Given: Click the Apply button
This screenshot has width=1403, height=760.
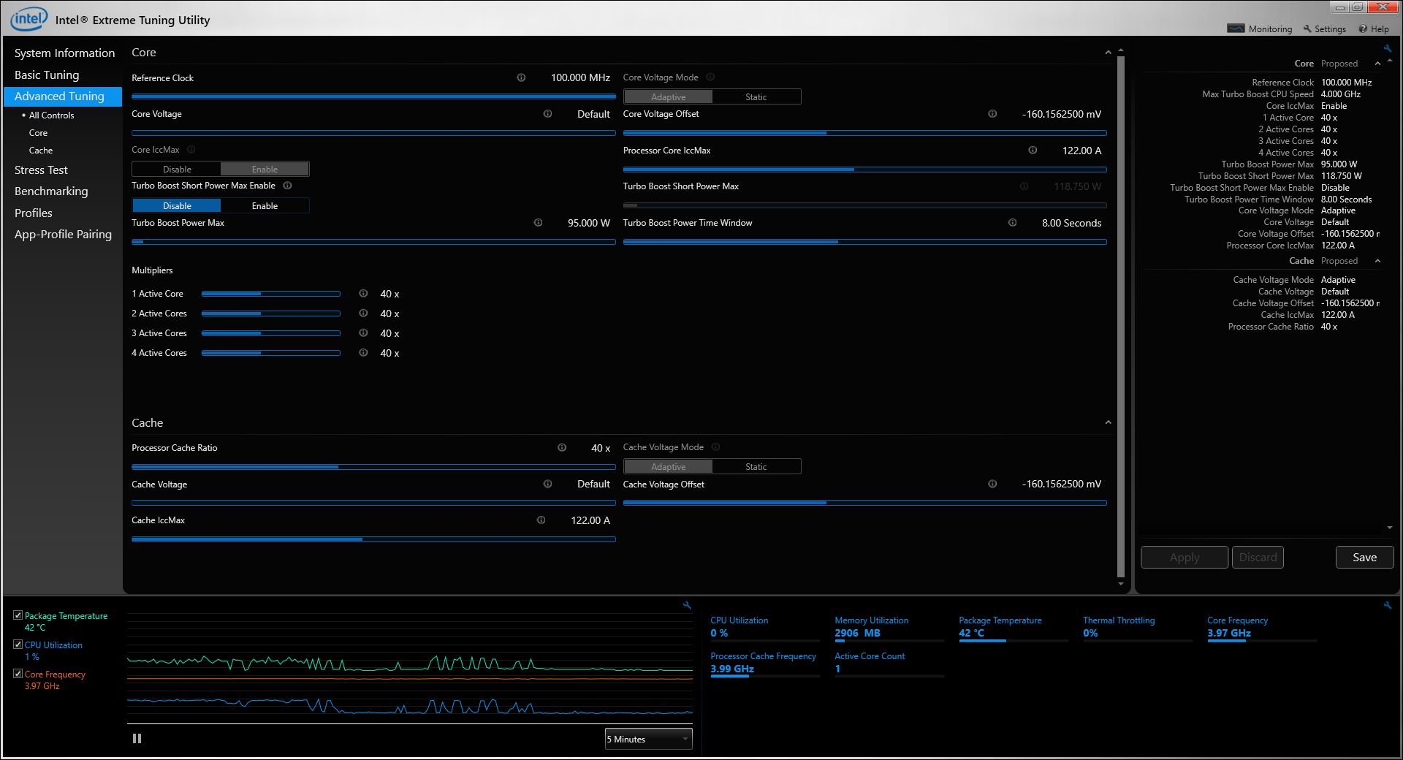Looking at the screenshot, I should coord(1184,557).
